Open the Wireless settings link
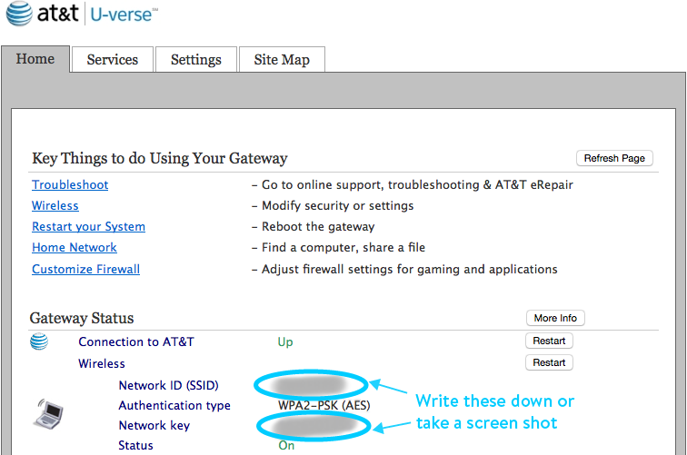 click(55, 206)
